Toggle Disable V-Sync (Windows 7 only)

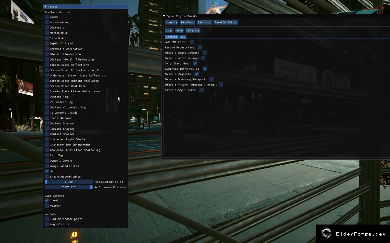pos(221,85)
